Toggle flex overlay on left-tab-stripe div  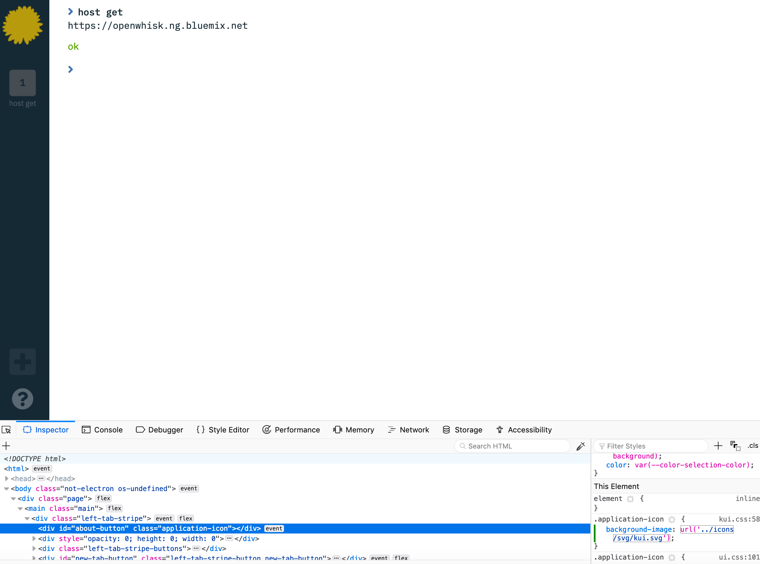(x=185, y=518)
